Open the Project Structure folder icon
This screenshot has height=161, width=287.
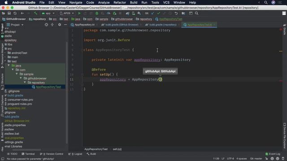tap(183, 13)
